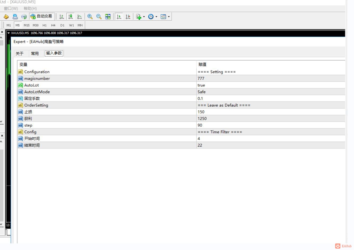The image size is (354, 250).
Task: Select the 获利 variable name
Action: tap(28, 119)
